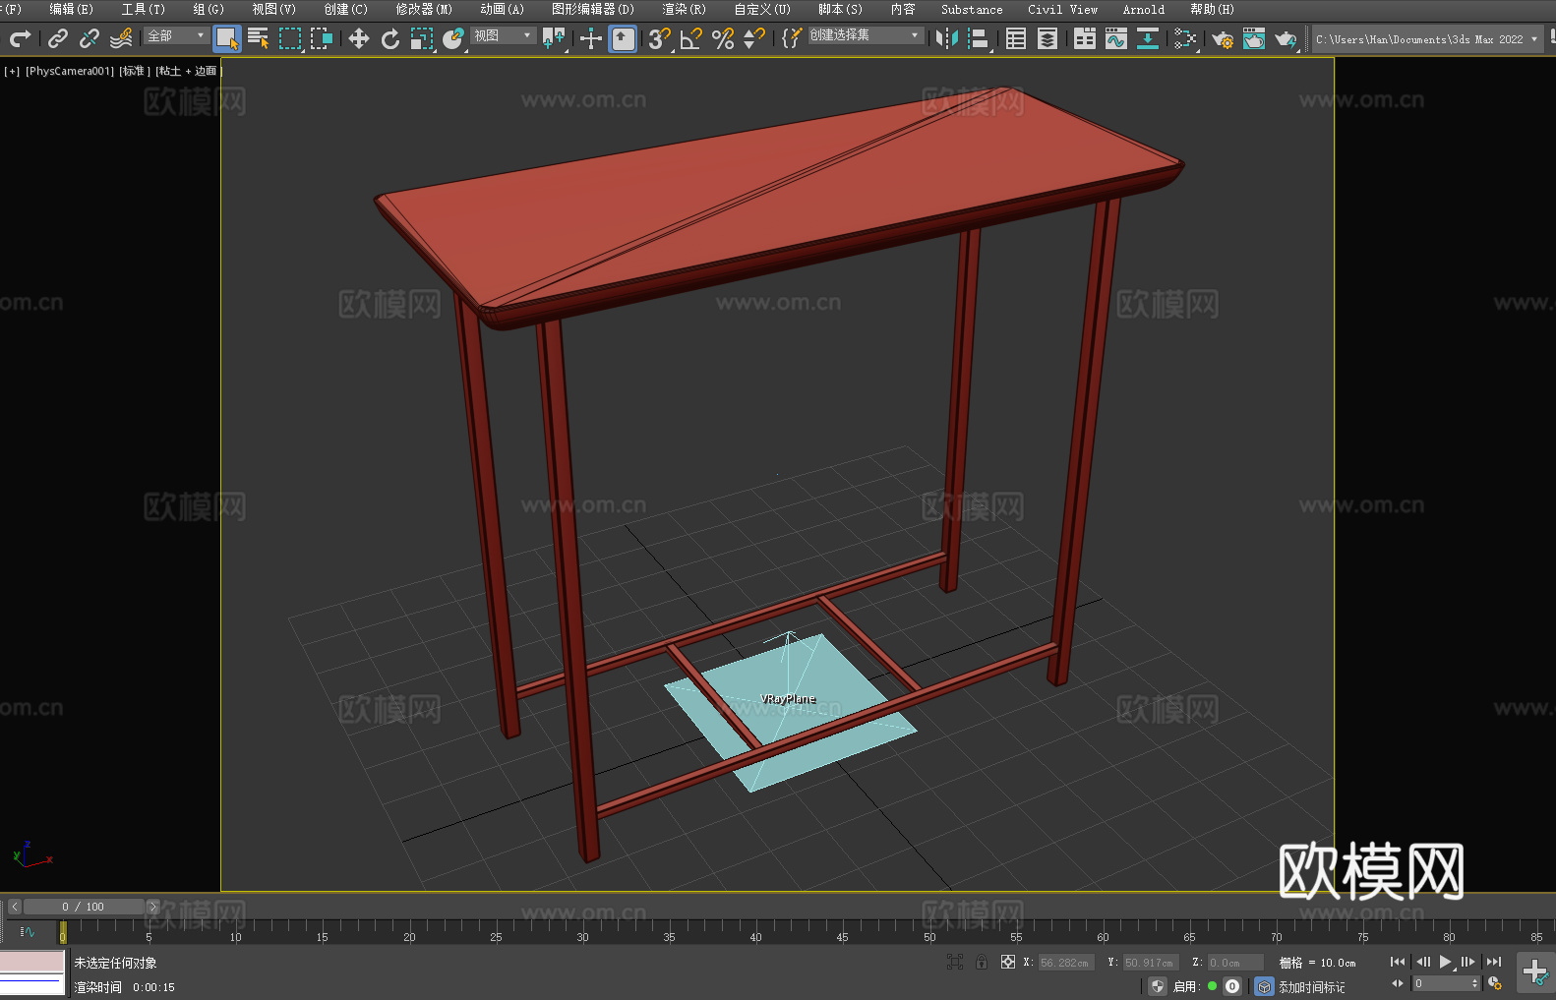Viewport: 1556px width, 1000px height.
Task: Select the Unlink selection tool
Action: (90, 39)
